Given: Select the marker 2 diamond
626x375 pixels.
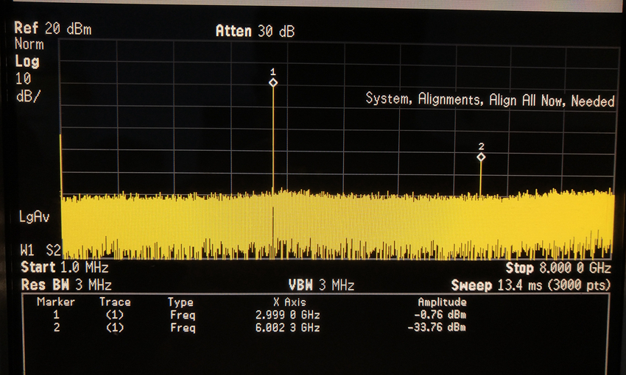Looking at the screenshot, I should click(x=481, y=157).
